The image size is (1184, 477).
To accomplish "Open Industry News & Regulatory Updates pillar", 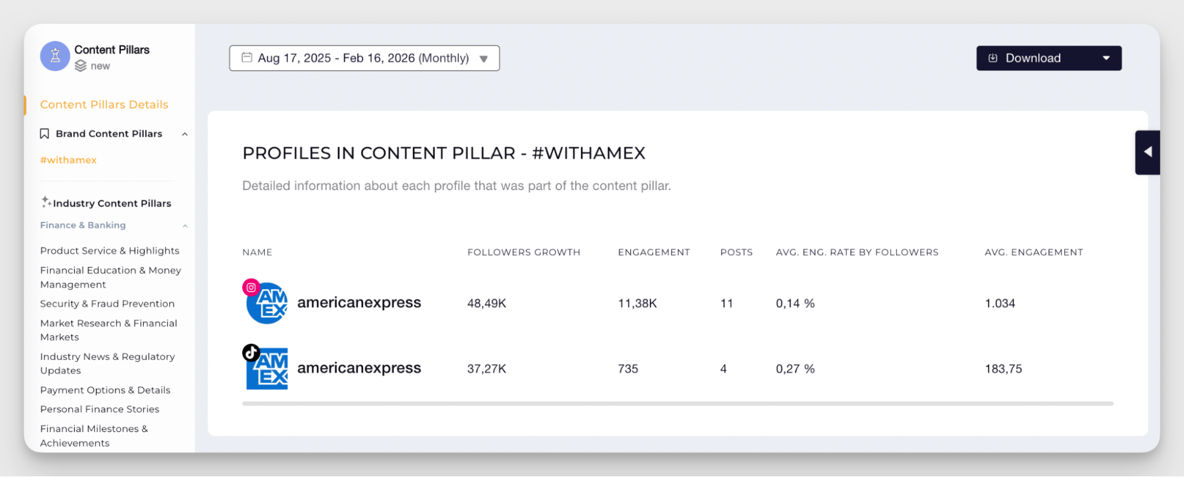I will [108, 363].
